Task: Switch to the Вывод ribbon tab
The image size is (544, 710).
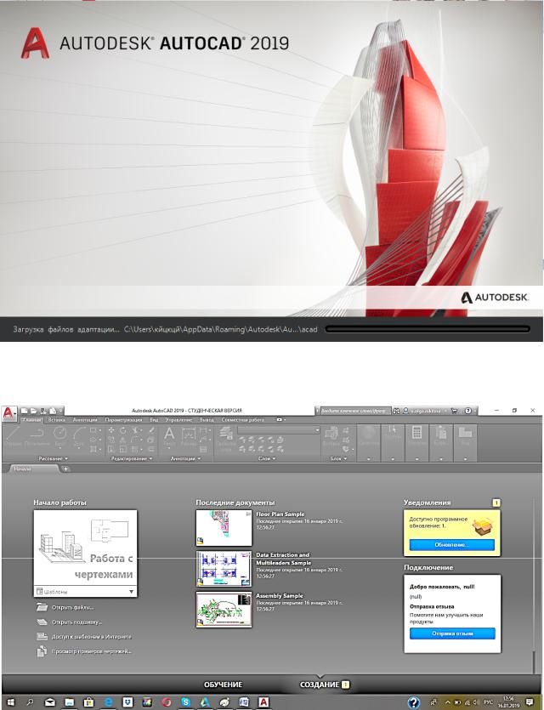Action: pos(207,420)
